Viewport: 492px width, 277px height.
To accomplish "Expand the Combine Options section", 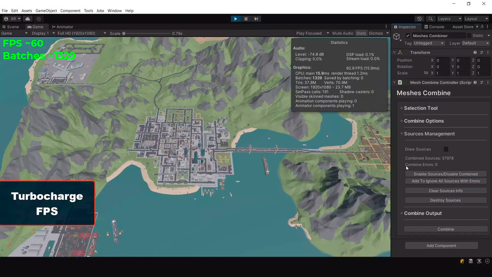I will click(x=424, y=121).
